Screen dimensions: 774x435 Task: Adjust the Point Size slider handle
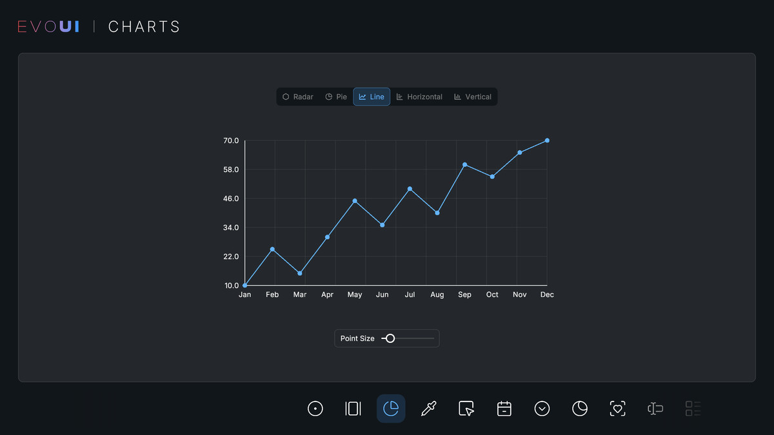click(389, 338)
